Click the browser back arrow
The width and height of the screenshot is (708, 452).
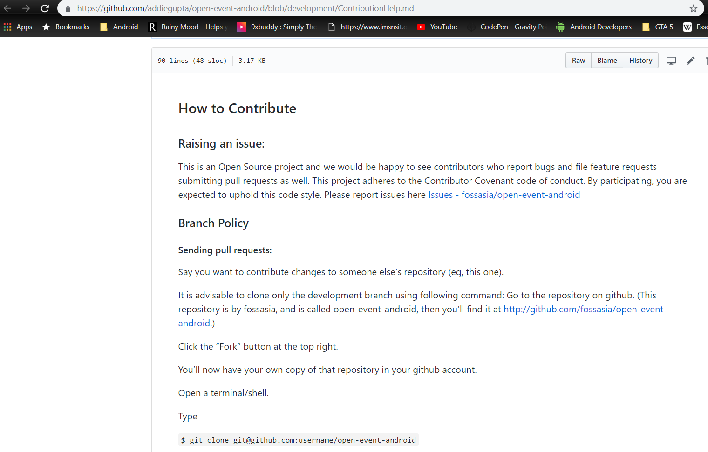coord(7,8)
